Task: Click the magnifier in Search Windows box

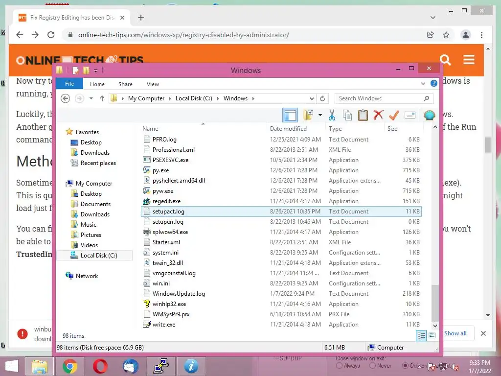Action: (426, 98)
